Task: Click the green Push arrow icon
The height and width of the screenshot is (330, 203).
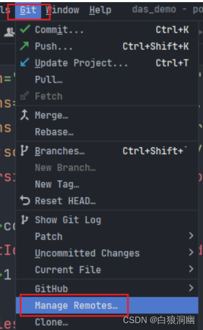Action: click(24, 46)
